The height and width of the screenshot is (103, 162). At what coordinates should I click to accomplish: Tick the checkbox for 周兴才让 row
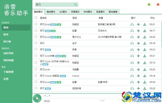[x=36, y=37]
